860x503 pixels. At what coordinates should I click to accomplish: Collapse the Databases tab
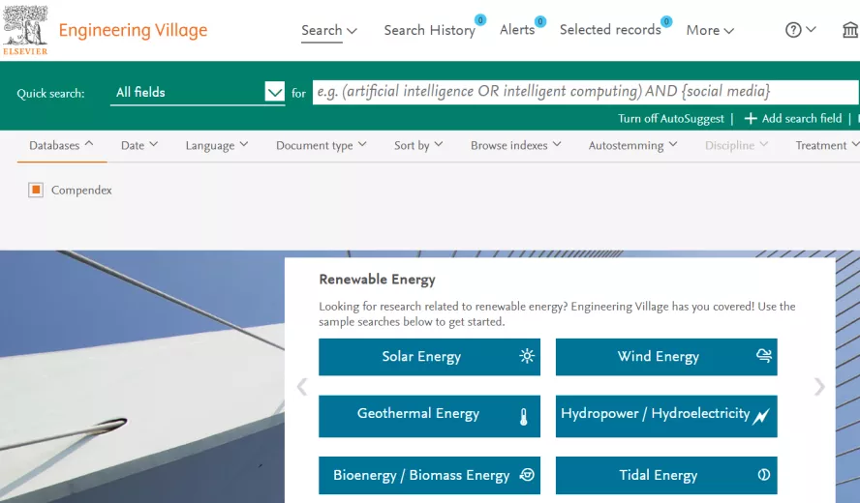[x=61, y=145]
